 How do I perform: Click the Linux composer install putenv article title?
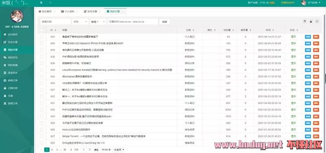[x=117, y=70]
